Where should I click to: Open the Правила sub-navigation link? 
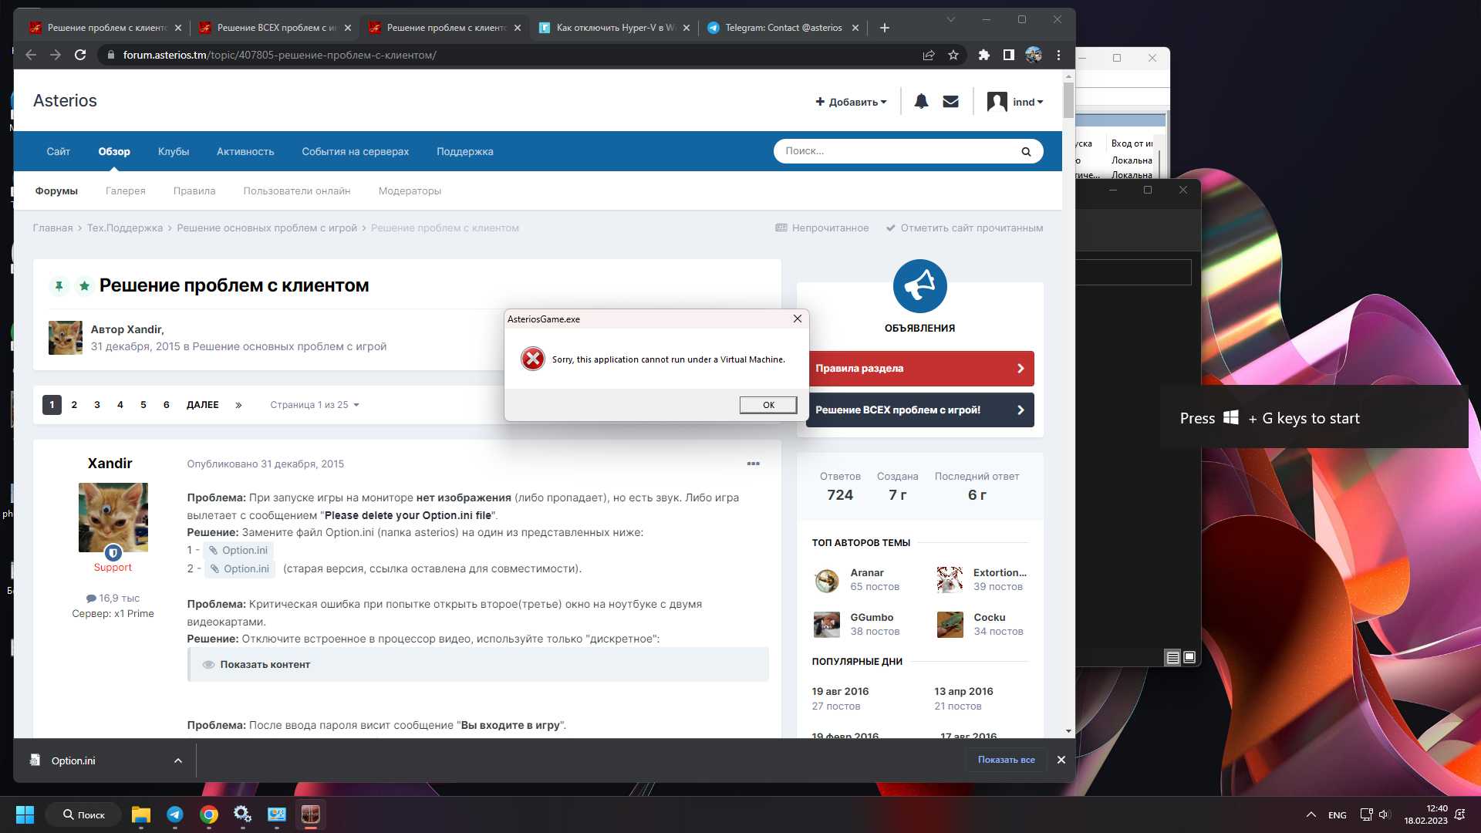194,191
